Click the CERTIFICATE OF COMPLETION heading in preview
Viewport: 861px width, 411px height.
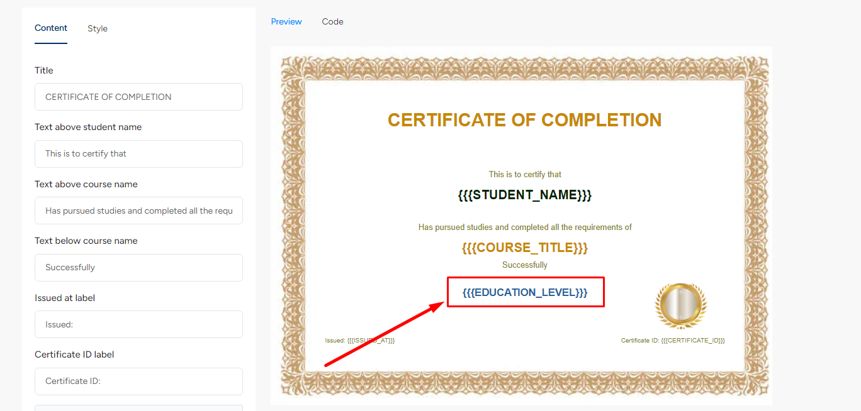(x=524, y=120)
